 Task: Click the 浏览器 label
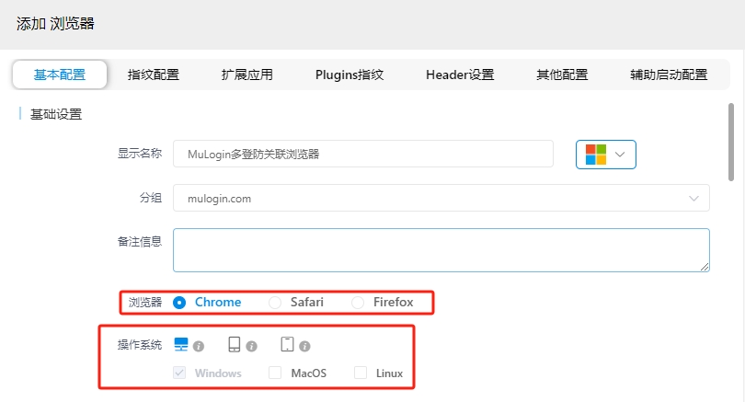pyautogui.click(x=145, y=303)
